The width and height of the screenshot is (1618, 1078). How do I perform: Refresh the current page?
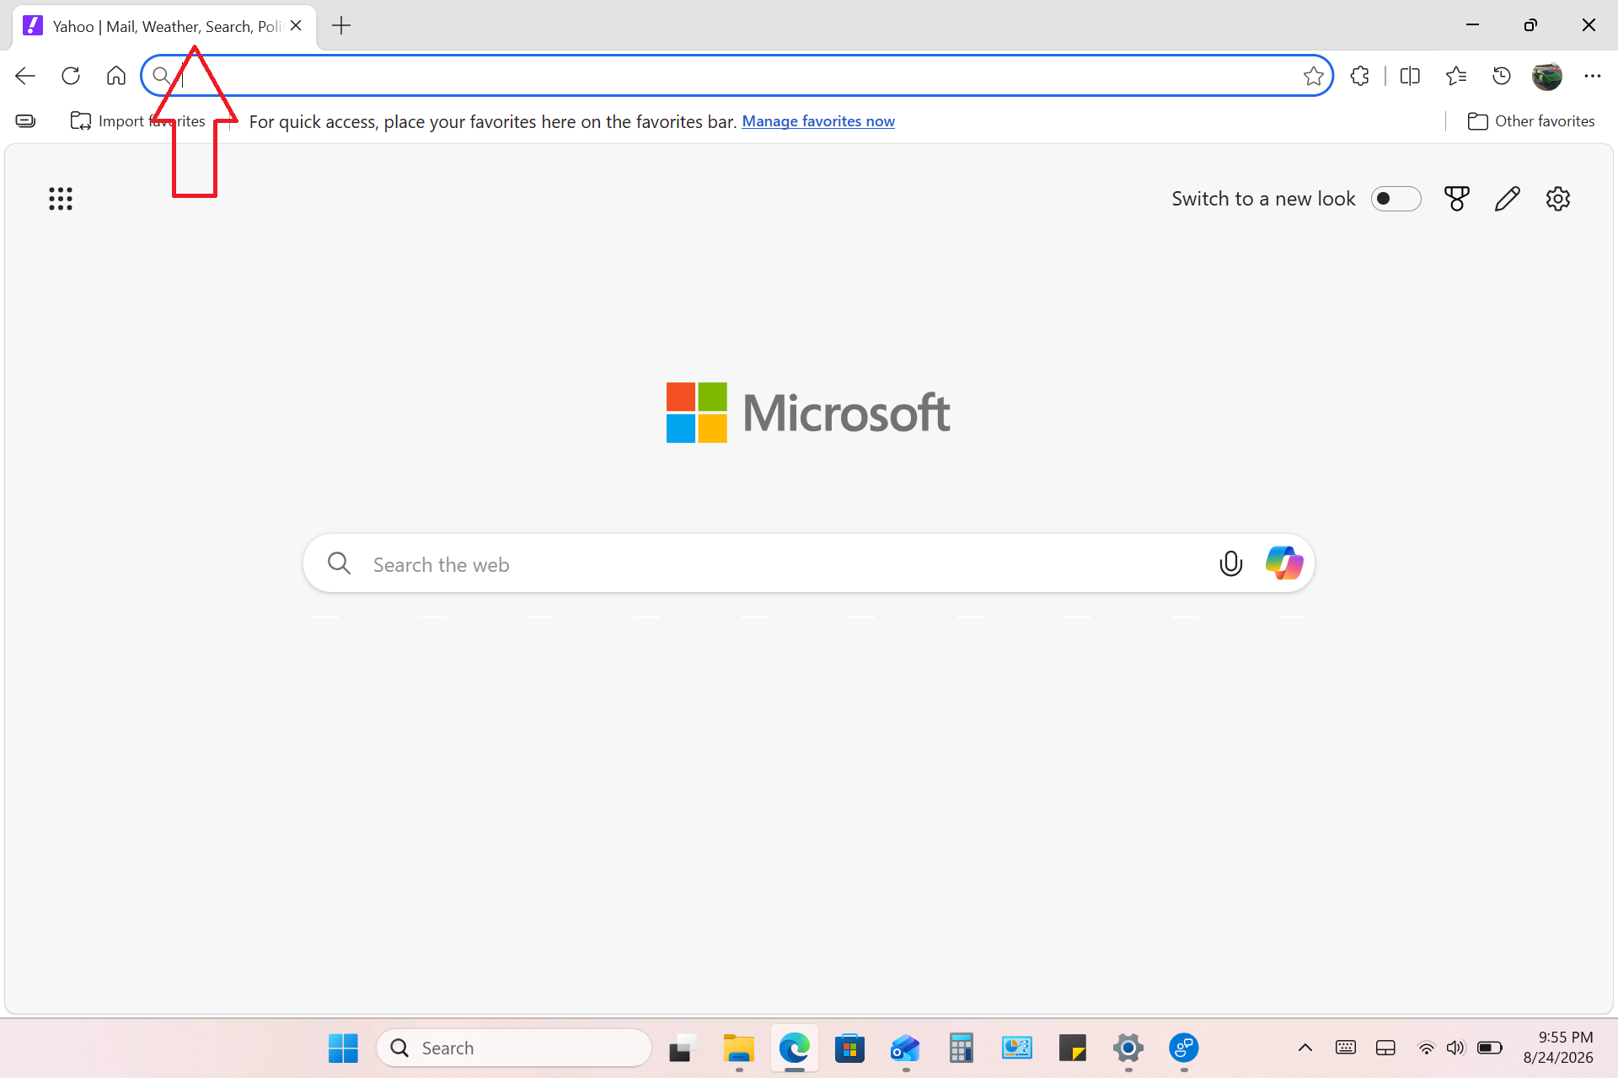point(71,76)
